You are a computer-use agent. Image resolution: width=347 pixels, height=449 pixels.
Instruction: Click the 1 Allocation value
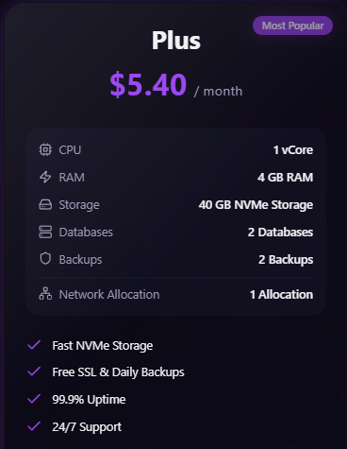281,295
